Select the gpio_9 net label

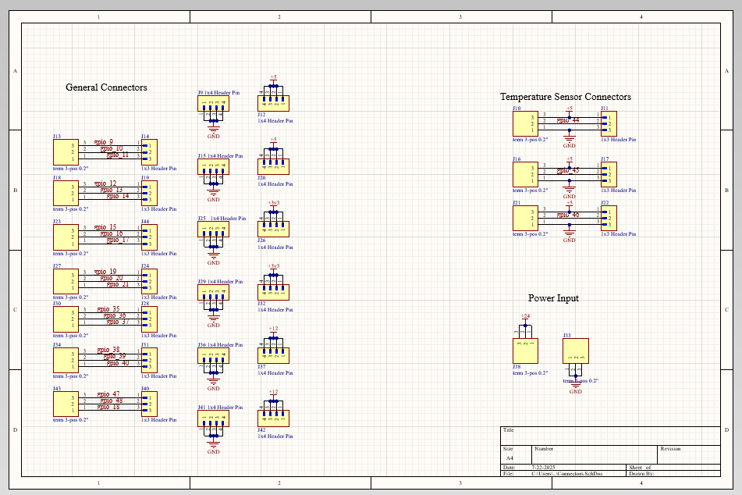(104, 141)
